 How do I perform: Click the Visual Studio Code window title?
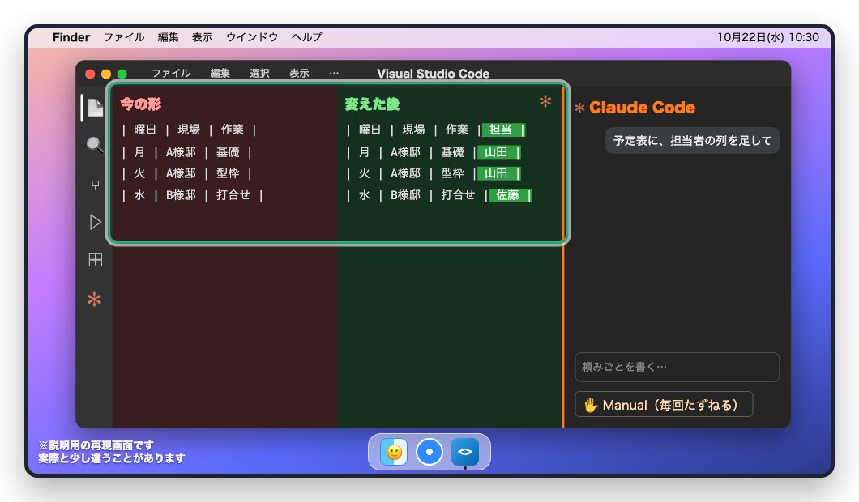pyautogui.click(x=434, y=74)
